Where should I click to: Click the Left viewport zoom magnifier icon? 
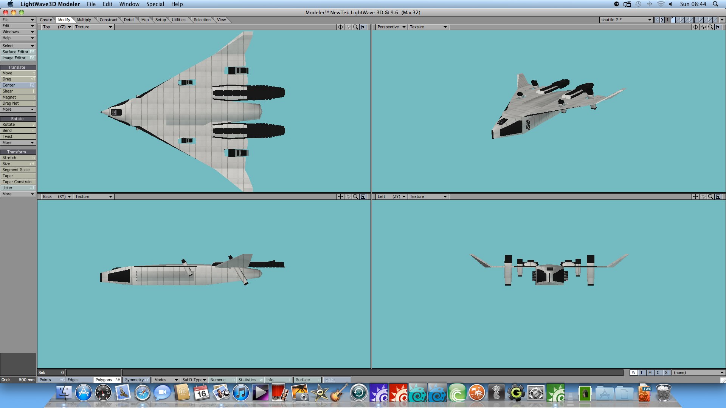[710, 196]
